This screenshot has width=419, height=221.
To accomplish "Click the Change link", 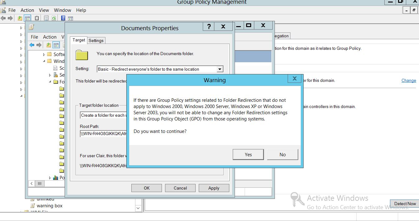I will (408, 80).
